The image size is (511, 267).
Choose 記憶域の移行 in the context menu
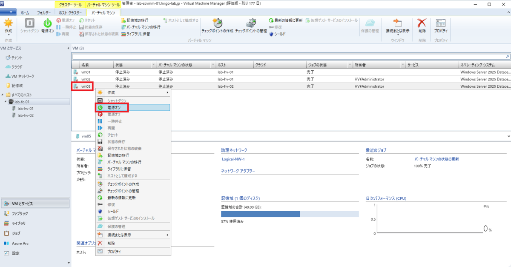click(133, 155)
